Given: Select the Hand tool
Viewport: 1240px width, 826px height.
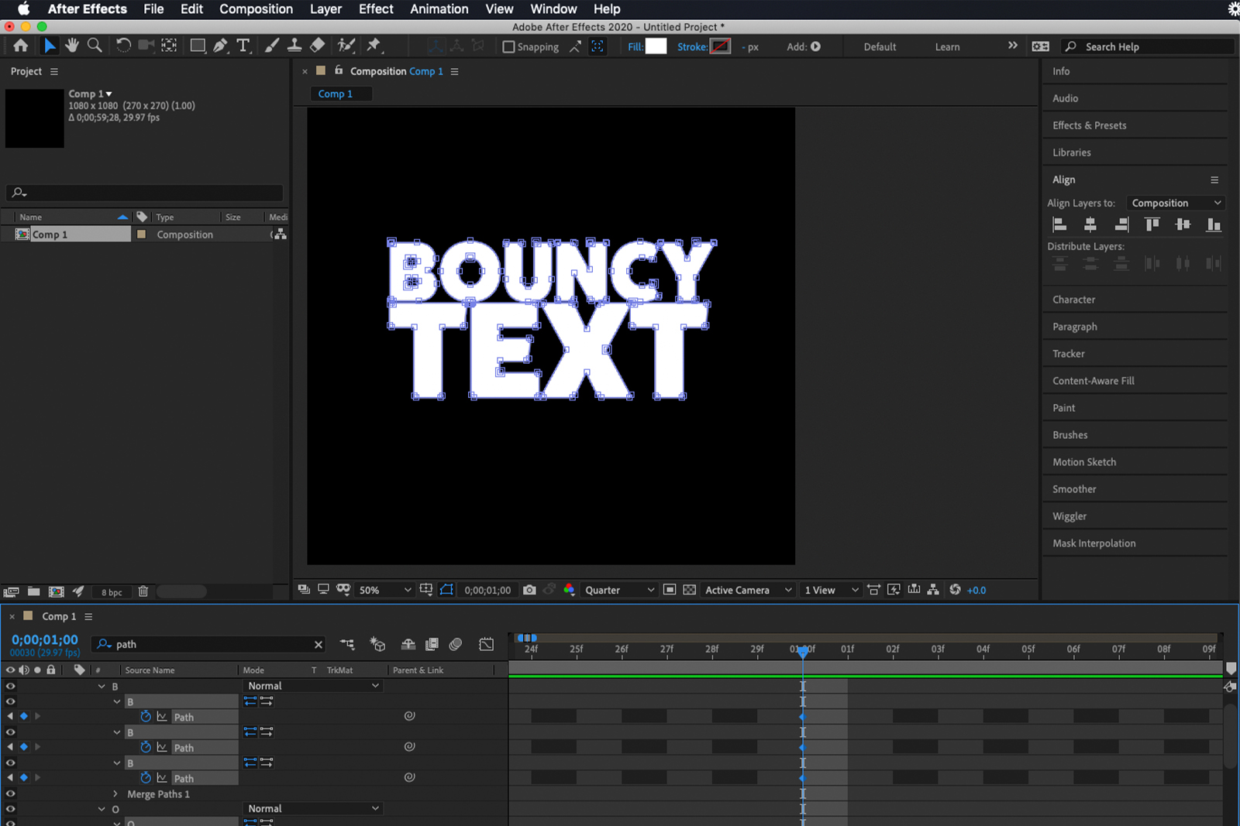Looking at the screenshot, I should (x=72, y=45).
